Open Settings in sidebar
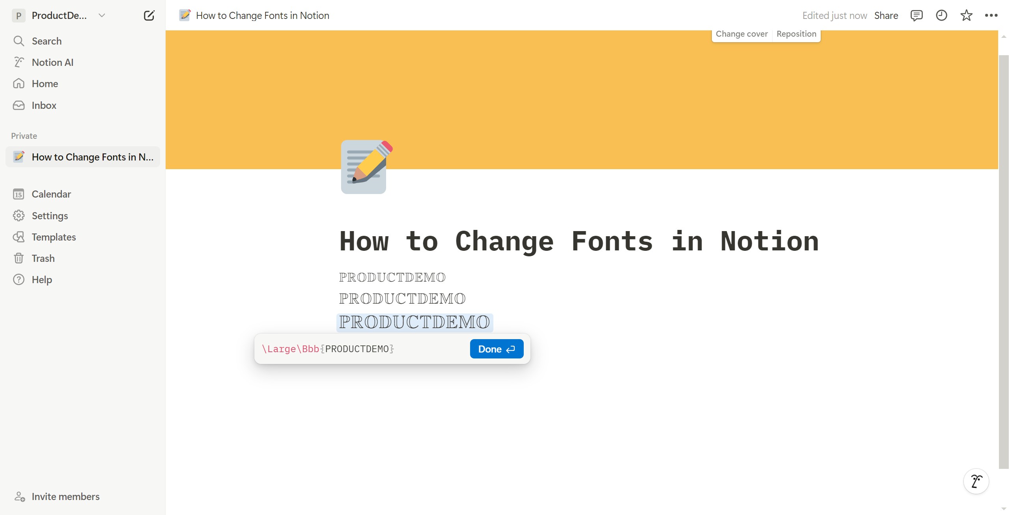Image resolution: width=1010 pixels, height=515 pixels. (83, 216)
